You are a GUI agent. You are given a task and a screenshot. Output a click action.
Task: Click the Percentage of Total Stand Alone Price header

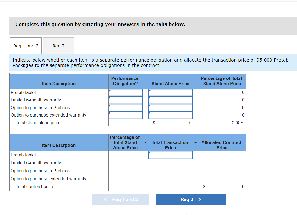221,81
